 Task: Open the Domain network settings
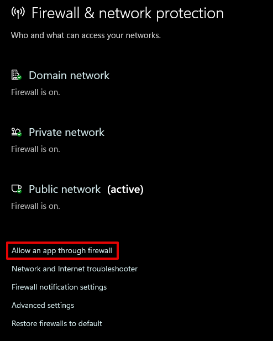click(69, 75)
